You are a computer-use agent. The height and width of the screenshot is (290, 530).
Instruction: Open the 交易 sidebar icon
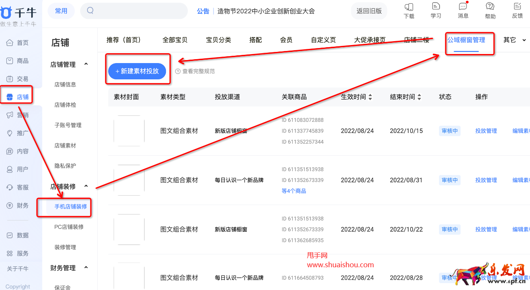[16, 79]
